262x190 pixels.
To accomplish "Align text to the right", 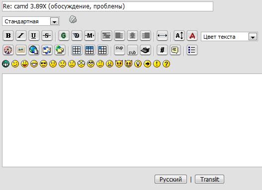I will 145,36.
